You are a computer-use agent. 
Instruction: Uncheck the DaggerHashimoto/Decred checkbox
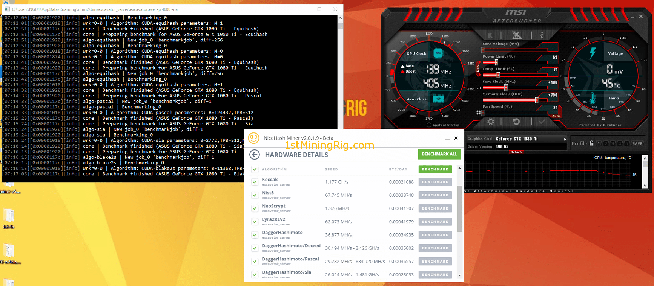255,248
